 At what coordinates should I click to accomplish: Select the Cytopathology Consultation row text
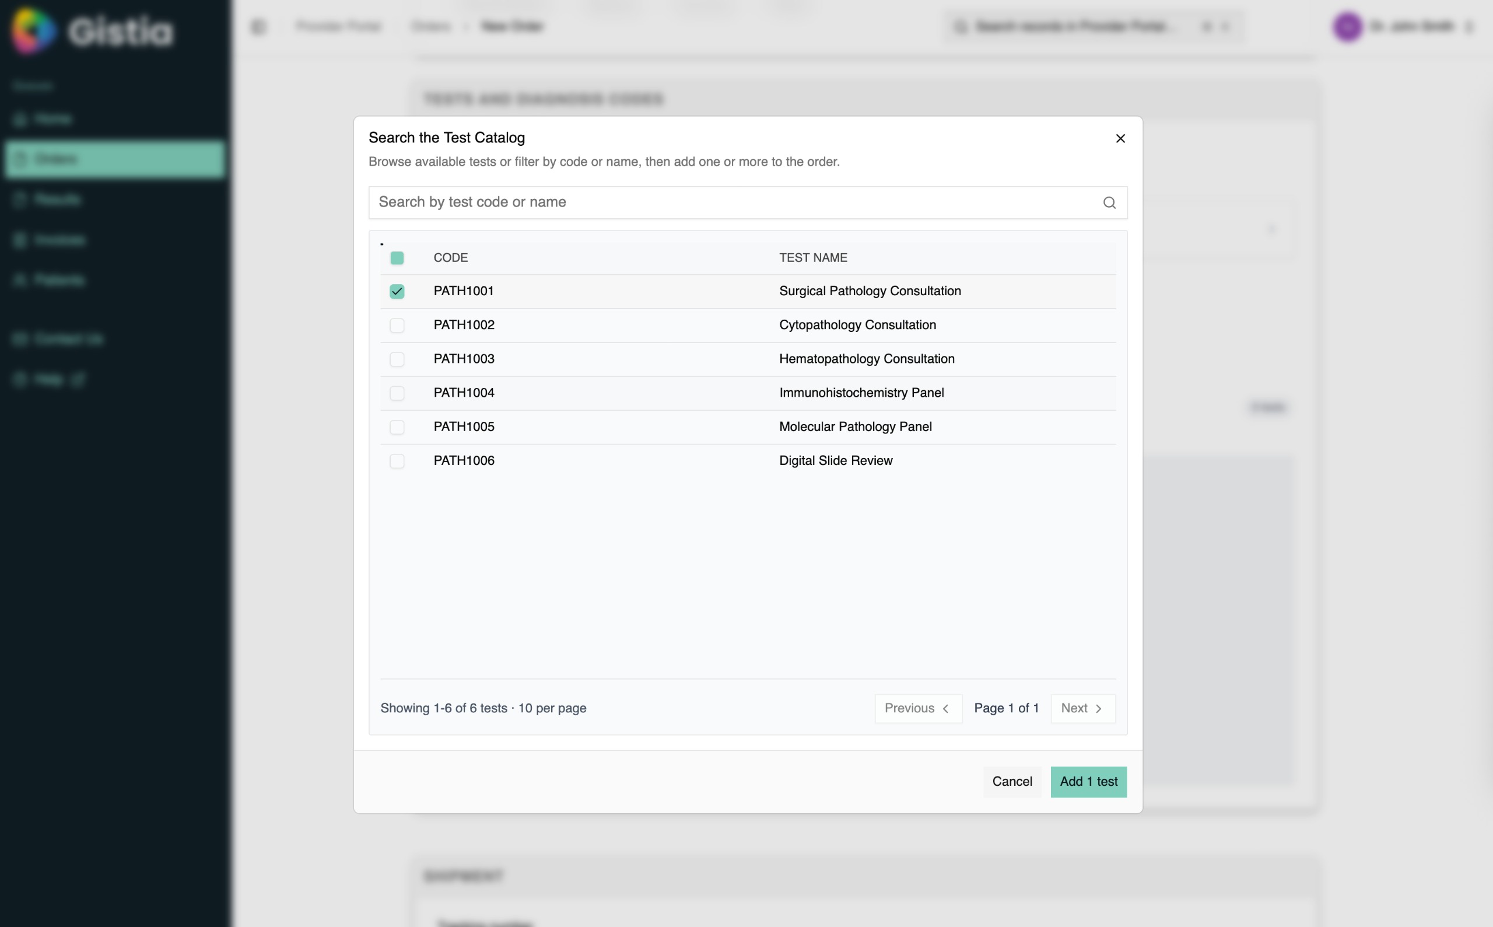pos(857,325)
